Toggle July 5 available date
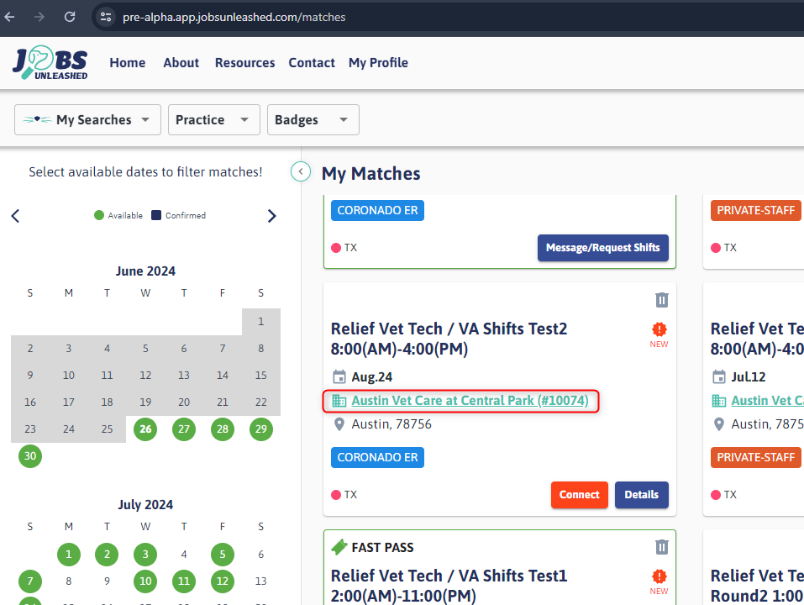 [223, 555]
